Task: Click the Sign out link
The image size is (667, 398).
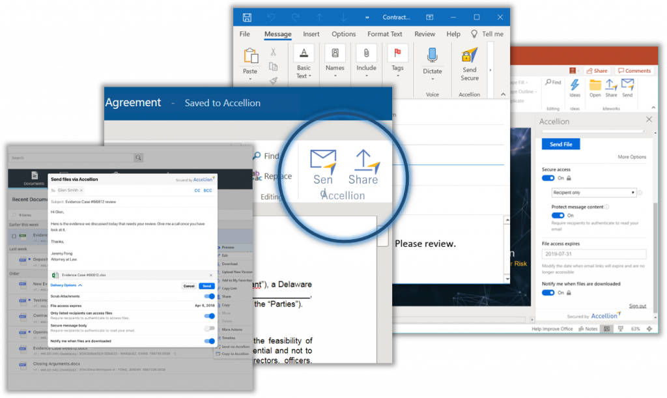Action: coord(637,306)
